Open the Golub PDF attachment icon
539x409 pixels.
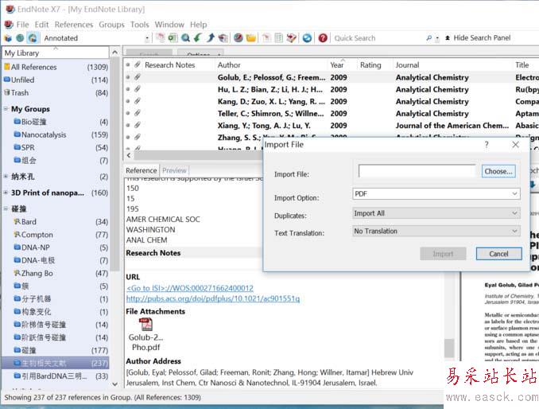pos(145,325)
